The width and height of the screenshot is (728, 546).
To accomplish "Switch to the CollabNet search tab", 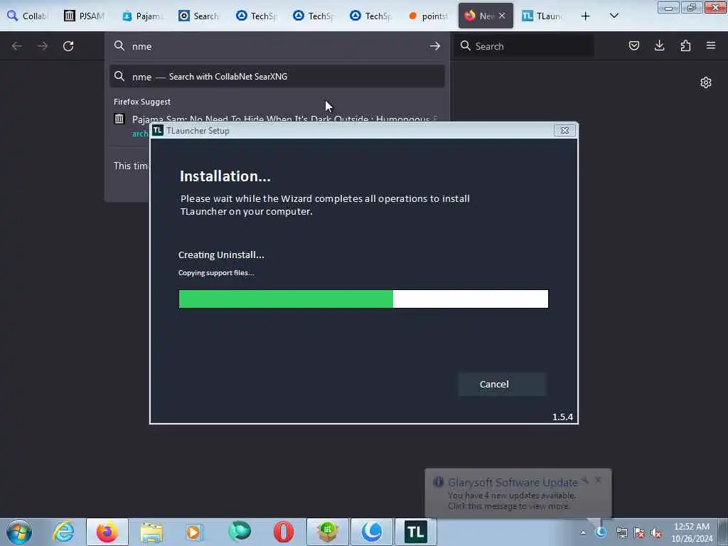I will [x=28, y=16].
